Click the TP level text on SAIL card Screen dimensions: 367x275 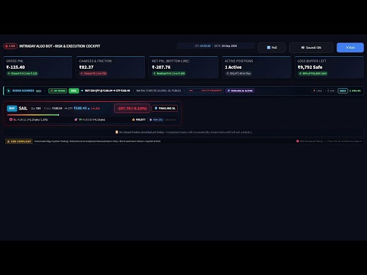92,120
